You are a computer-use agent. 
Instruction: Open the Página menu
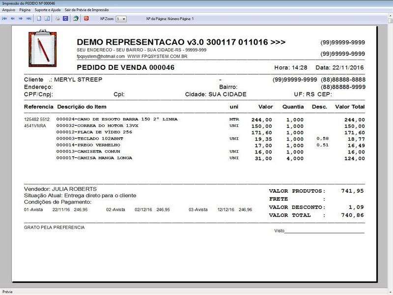point(25,10)
